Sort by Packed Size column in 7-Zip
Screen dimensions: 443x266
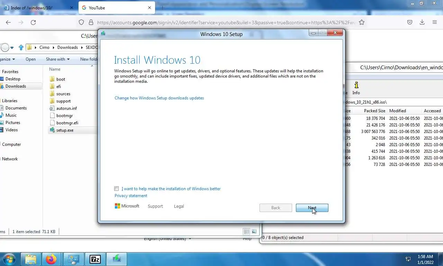(374, 111)
